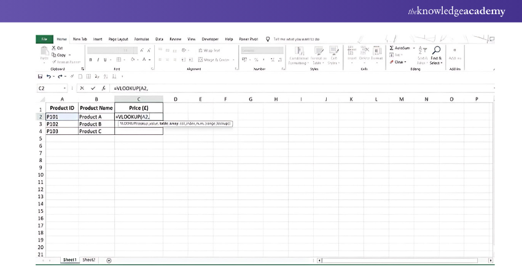Confirm the formula with the Enter checkmark
The image size is (522, 276).
(x=93, y=88)
